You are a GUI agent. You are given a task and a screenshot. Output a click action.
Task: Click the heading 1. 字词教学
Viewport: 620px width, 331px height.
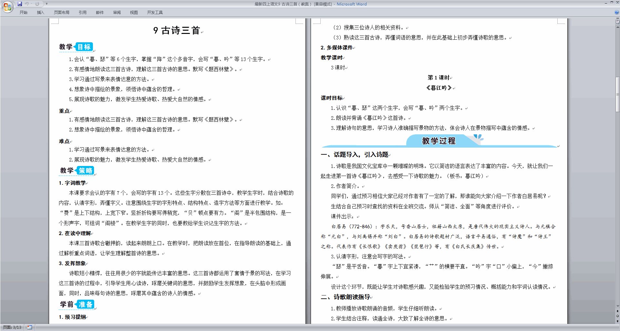click(x=72, y=183)
